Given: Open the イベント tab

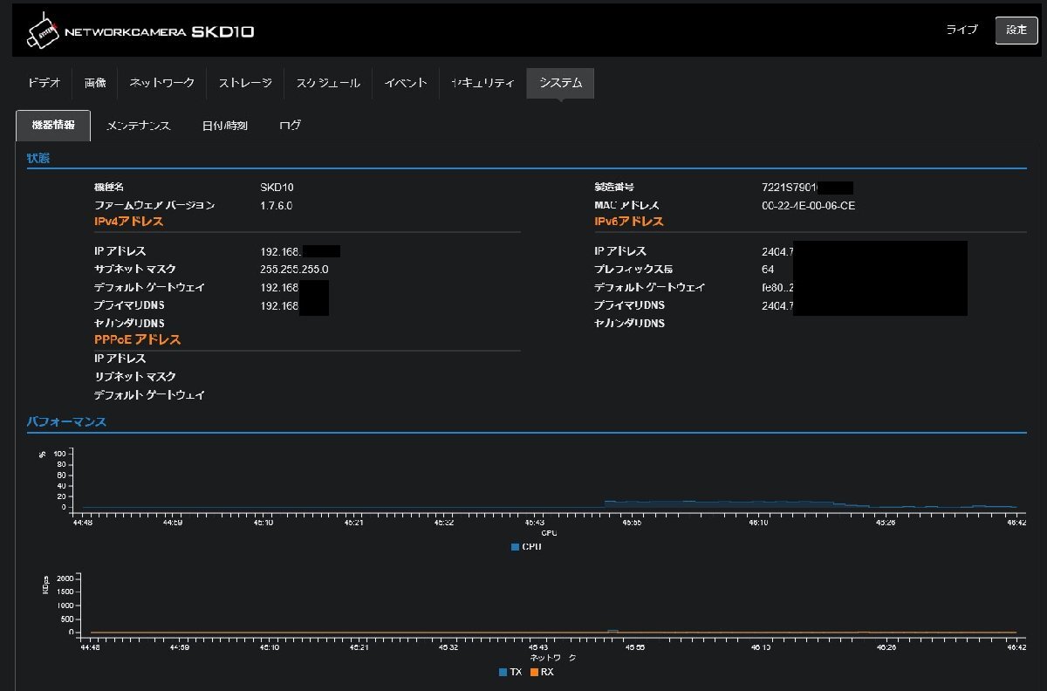Looking at the screenshot, I should click(406, 83).
